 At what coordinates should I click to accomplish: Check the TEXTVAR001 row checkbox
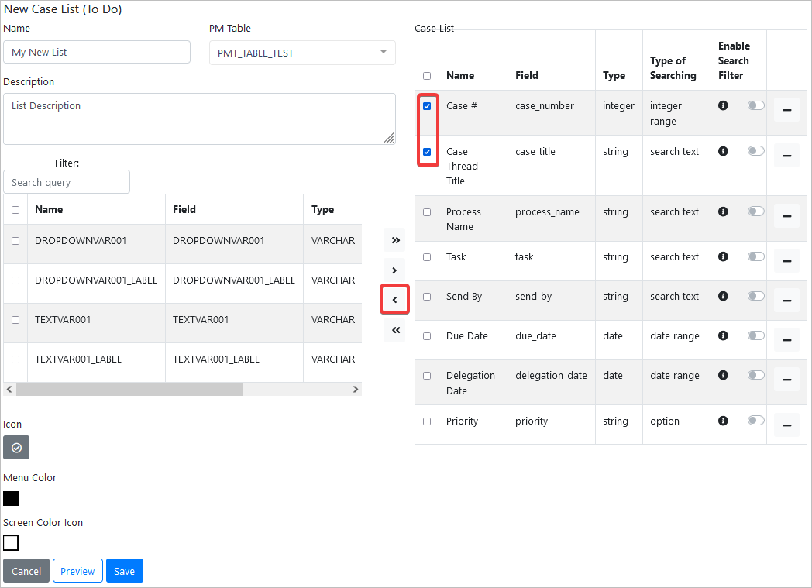point(15,320)
